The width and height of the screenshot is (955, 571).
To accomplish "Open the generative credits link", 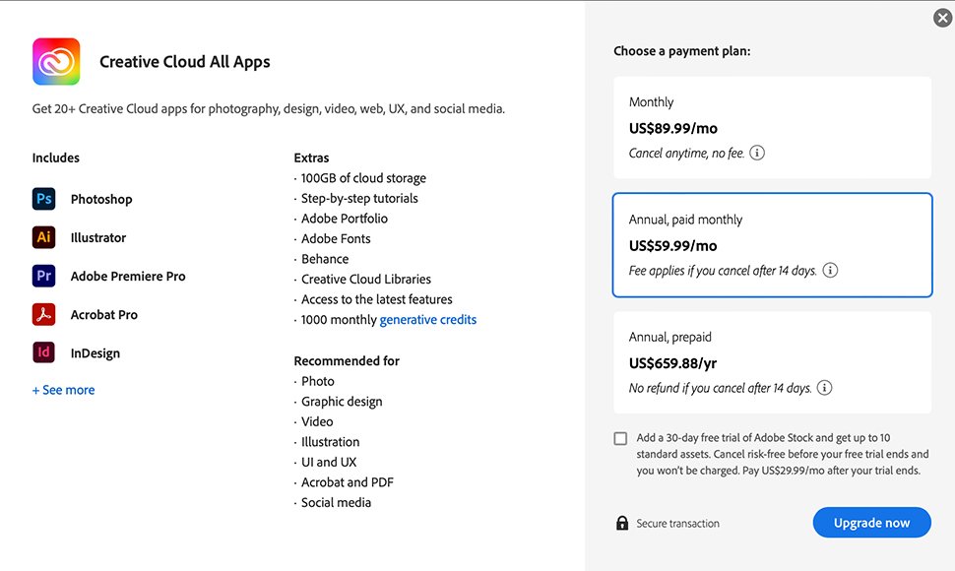I will click(428, 320).
